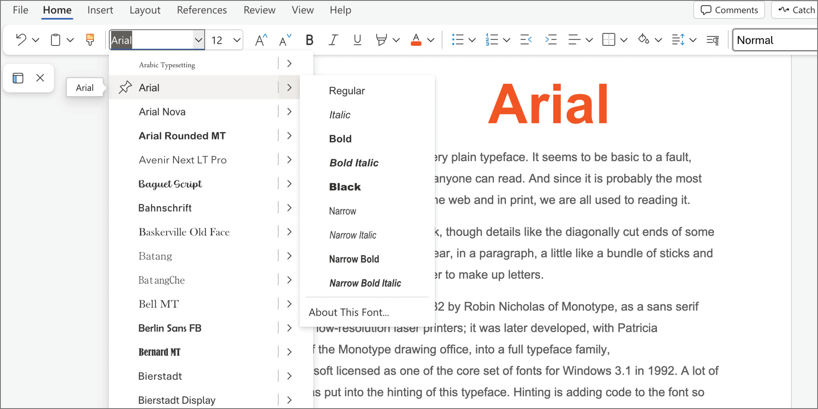This screenshot has height=409, width=818.
Task: Click the Bullets list icon
Action: click(x=458, y=40)
